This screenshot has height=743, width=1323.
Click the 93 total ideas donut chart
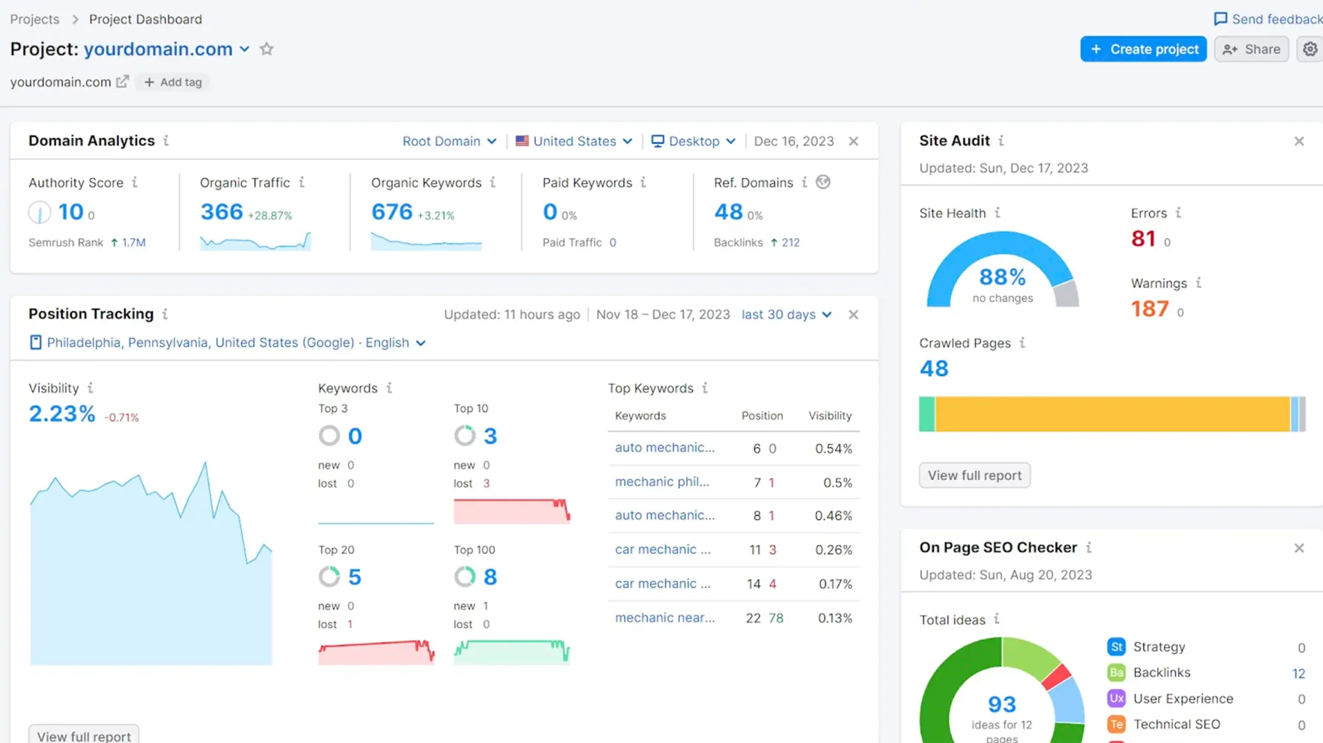tap(1002, 690)
